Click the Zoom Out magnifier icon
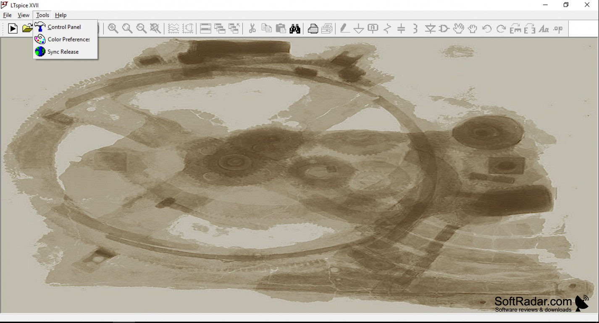 click(141, 29)
